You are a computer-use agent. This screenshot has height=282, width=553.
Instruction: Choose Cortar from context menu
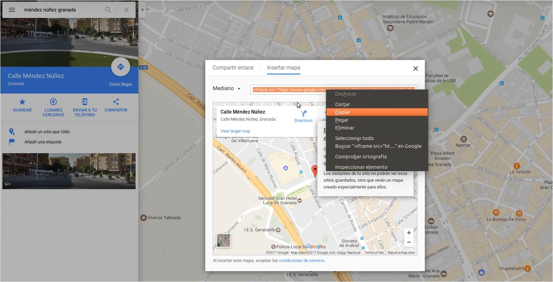[377, 104]
